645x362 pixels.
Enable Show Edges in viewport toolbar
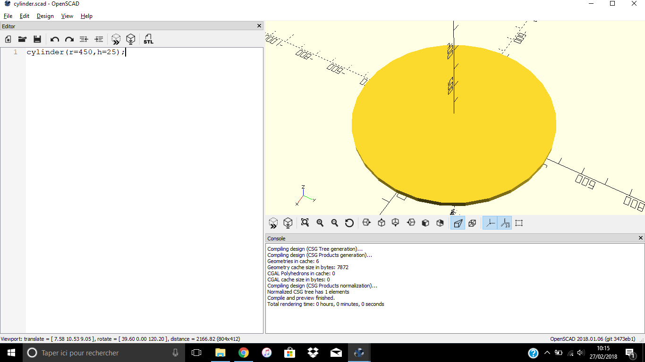coord(519,223)
